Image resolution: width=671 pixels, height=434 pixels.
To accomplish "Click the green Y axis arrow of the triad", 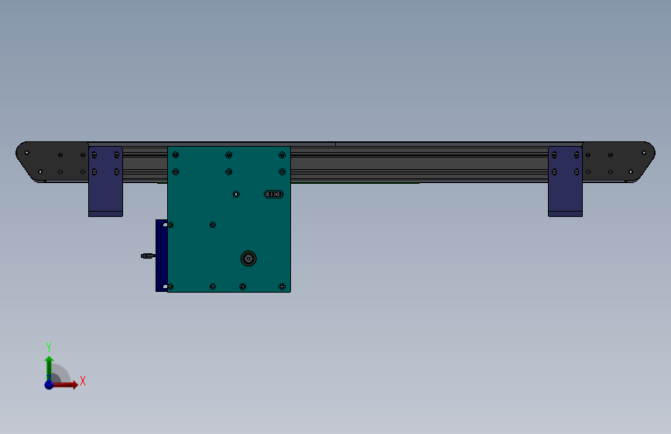I will [x=50, y=368].
